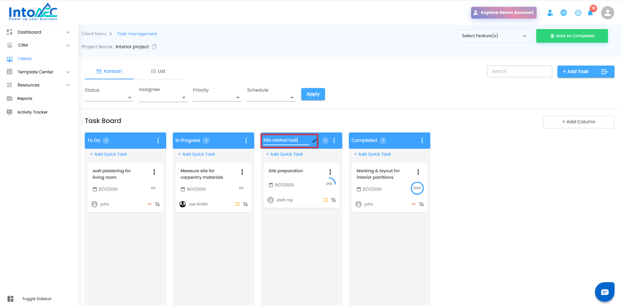Open Completed column options menu
The width and height of the screenshot is (622, 306).
422,141
